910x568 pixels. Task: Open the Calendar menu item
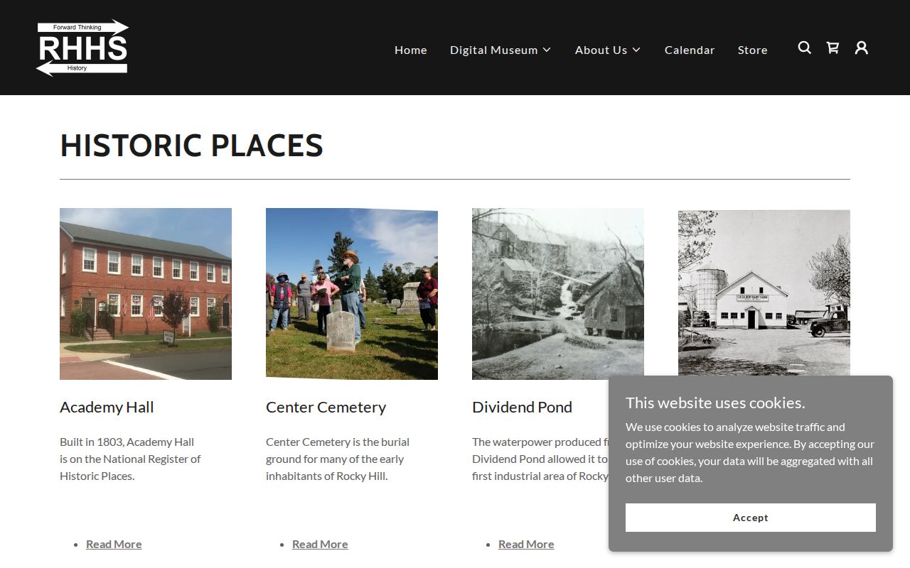[690, 50]
